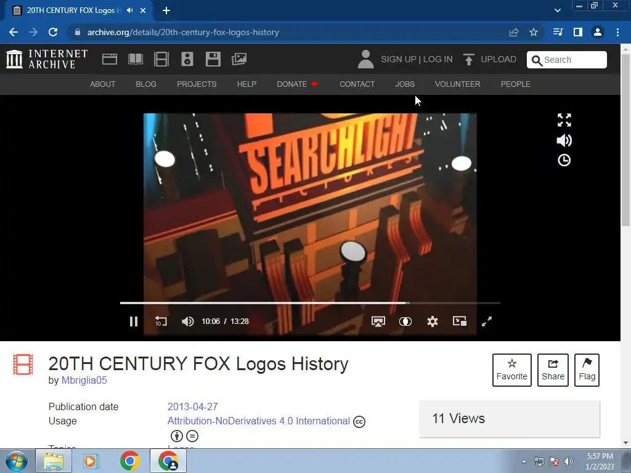This screenshot has height=473, width=631.
Task: Open uploader Mbriglia05 profile link
Action: (x=84, y=380)
